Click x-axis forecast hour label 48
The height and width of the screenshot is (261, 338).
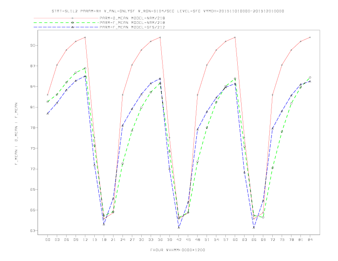point(198,240)
